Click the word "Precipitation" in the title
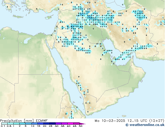The height and width of the screenshot is (127, 165). [11, 121]
